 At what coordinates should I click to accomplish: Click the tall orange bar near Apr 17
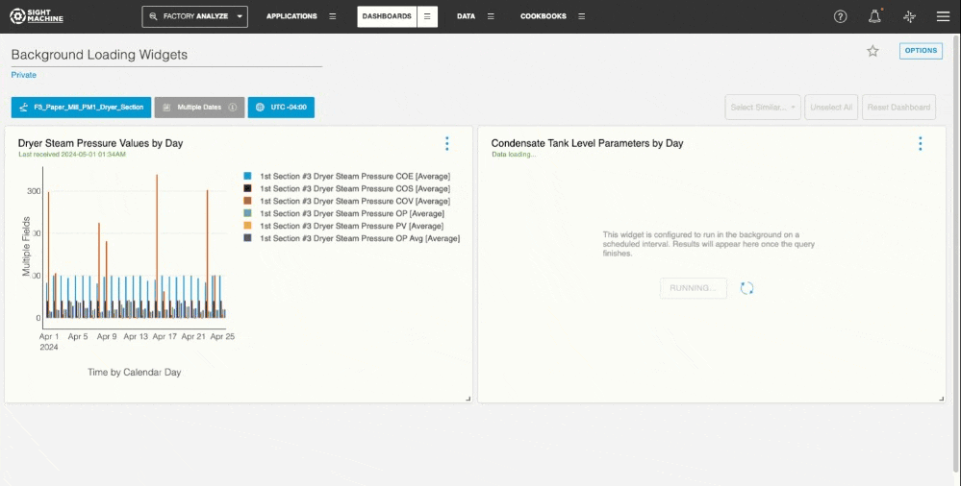[x=157, y=246]
